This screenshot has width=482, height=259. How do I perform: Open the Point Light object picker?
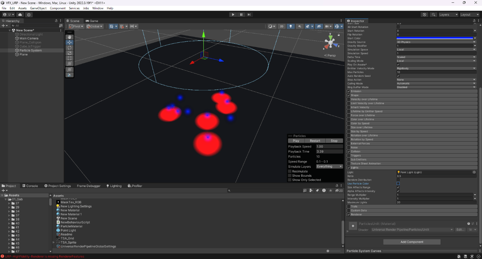(x=474, y=172)
